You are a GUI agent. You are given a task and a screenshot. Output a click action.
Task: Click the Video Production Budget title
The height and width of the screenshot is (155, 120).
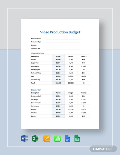(x=60, y=32)
